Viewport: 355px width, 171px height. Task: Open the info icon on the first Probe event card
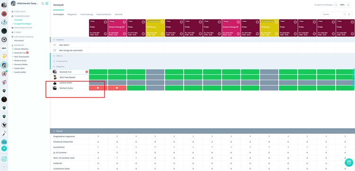point(105,34)
